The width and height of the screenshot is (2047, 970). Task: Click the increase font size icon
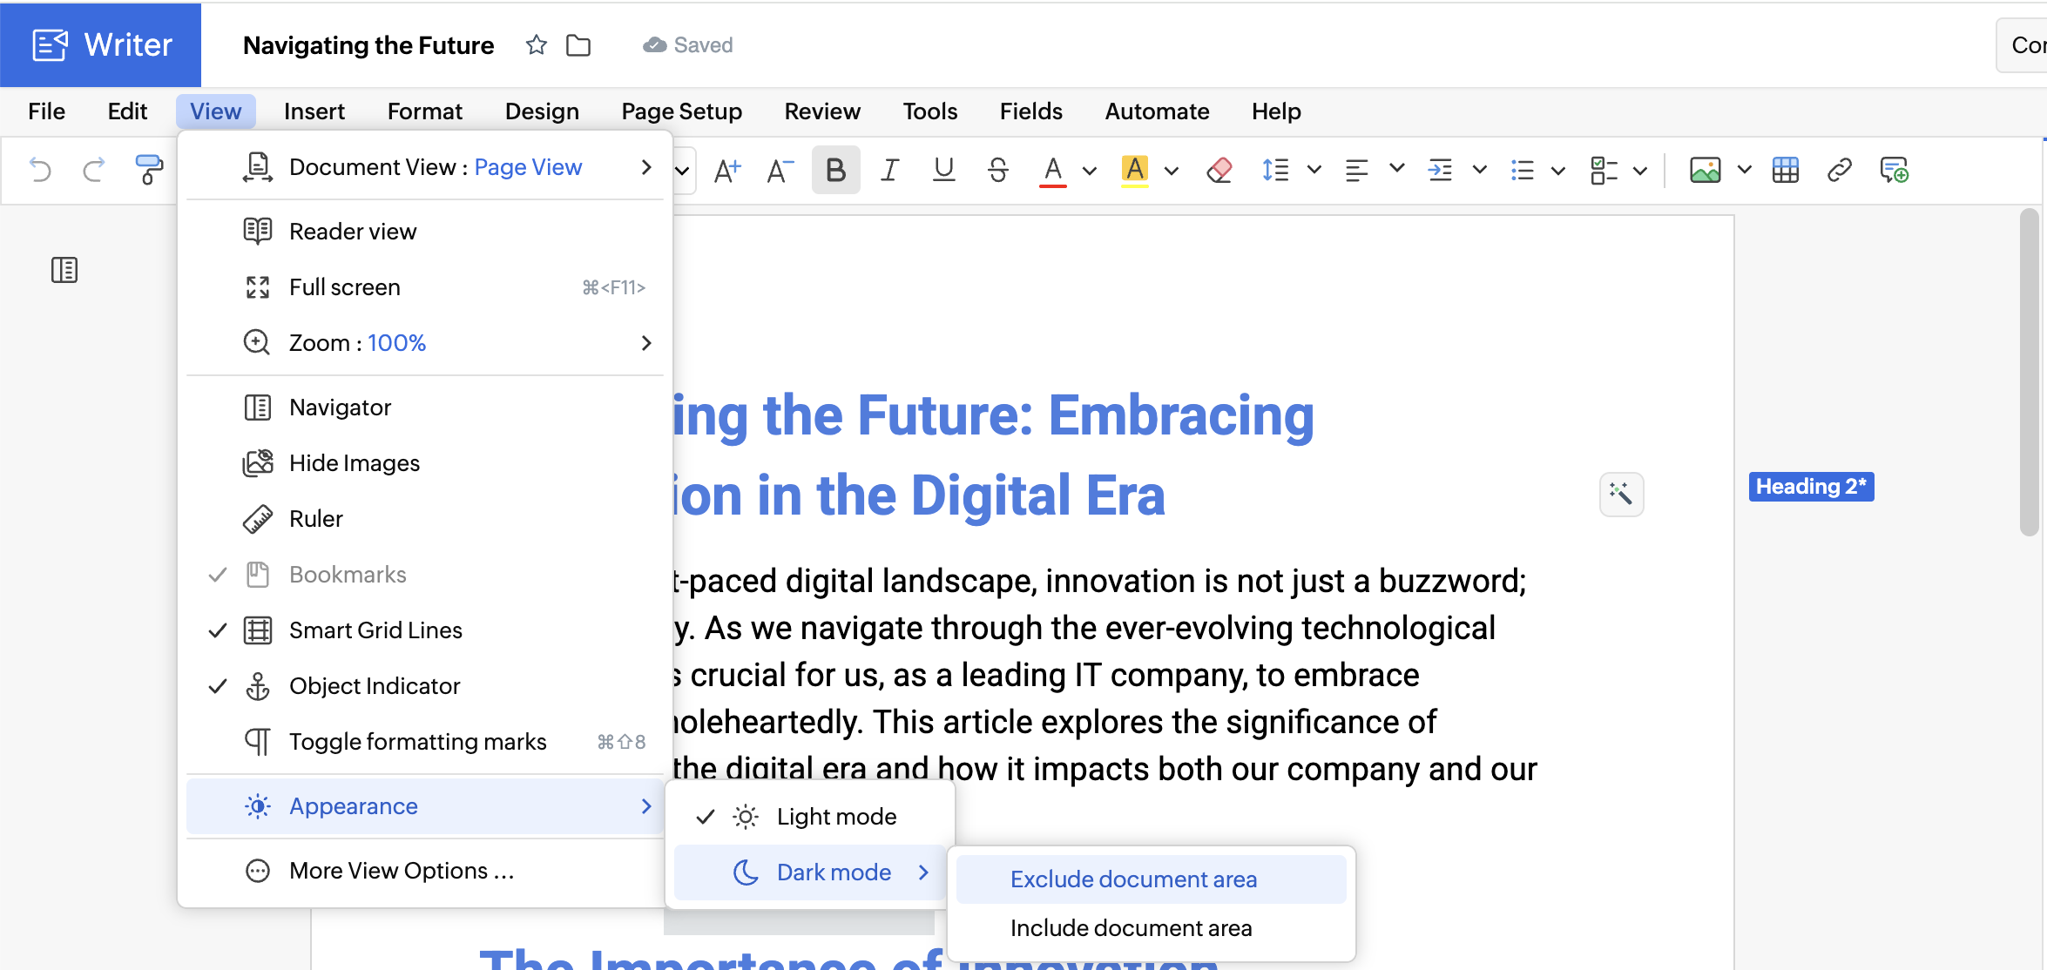click(x=726, y=170)
